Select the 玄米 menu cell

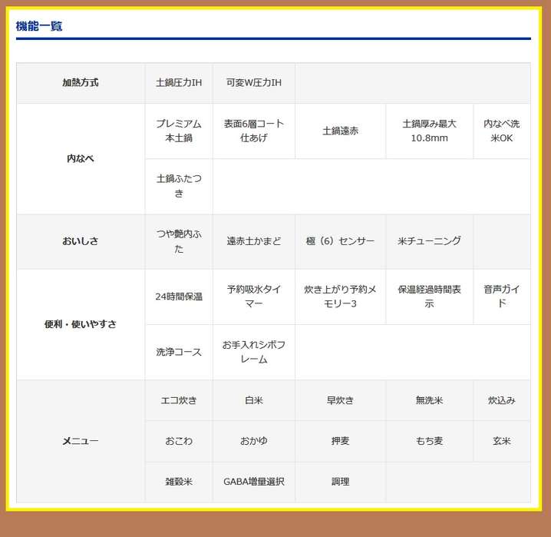pyautogui.click(x=502, y=441)
